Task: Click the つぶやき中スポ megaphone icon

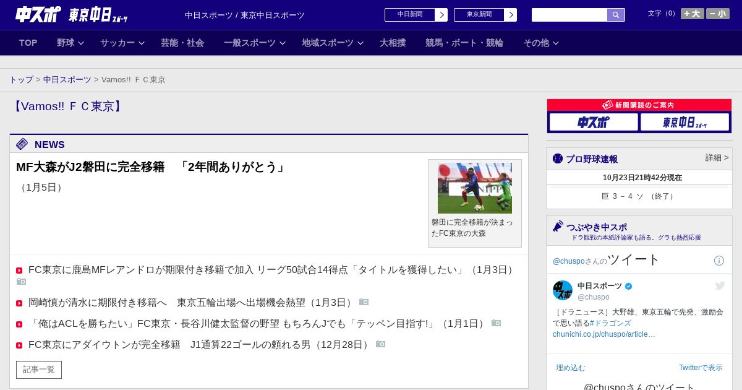Action: point(558,227)
